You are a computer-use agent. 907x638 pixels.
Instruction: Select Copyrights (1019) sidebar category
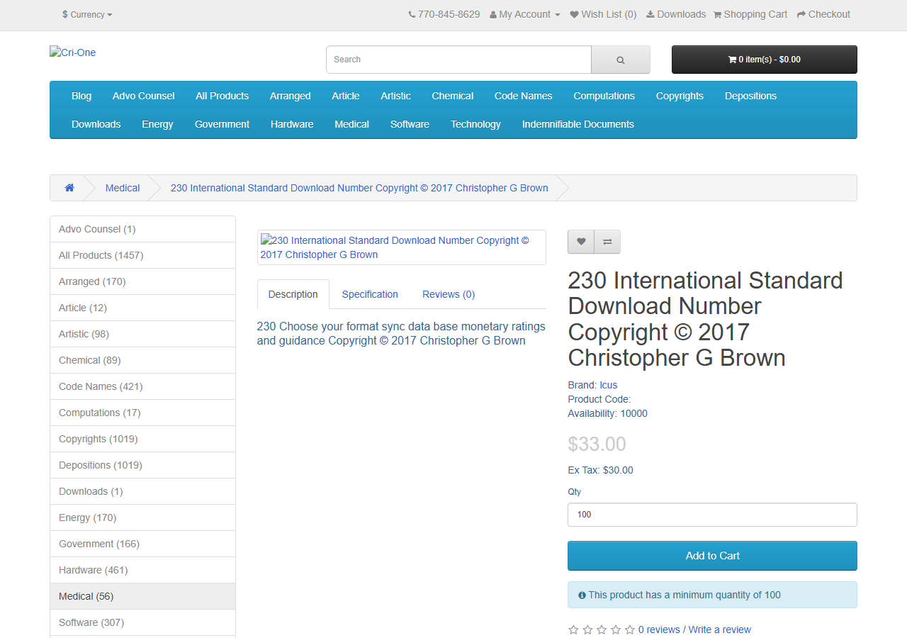[142, 439]
